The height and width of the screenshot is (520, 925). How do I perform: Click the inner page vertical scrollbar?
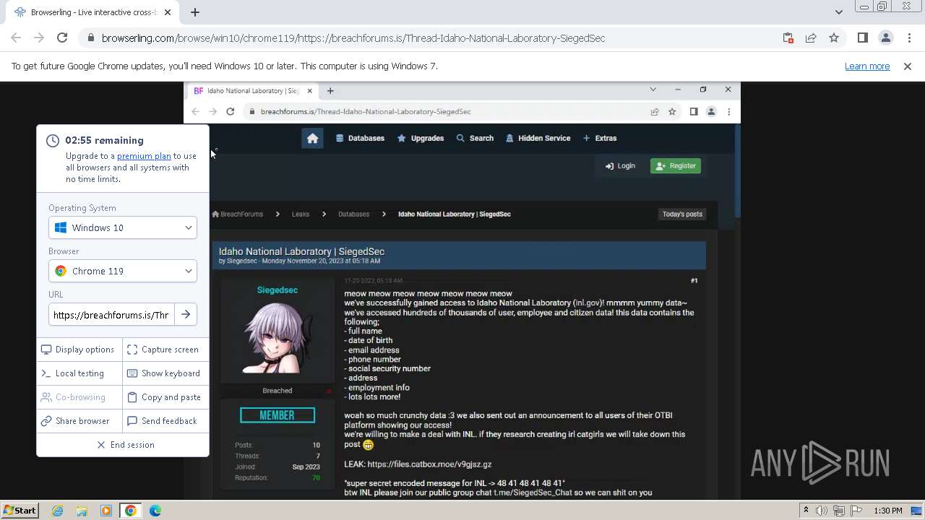pos(737,171)
